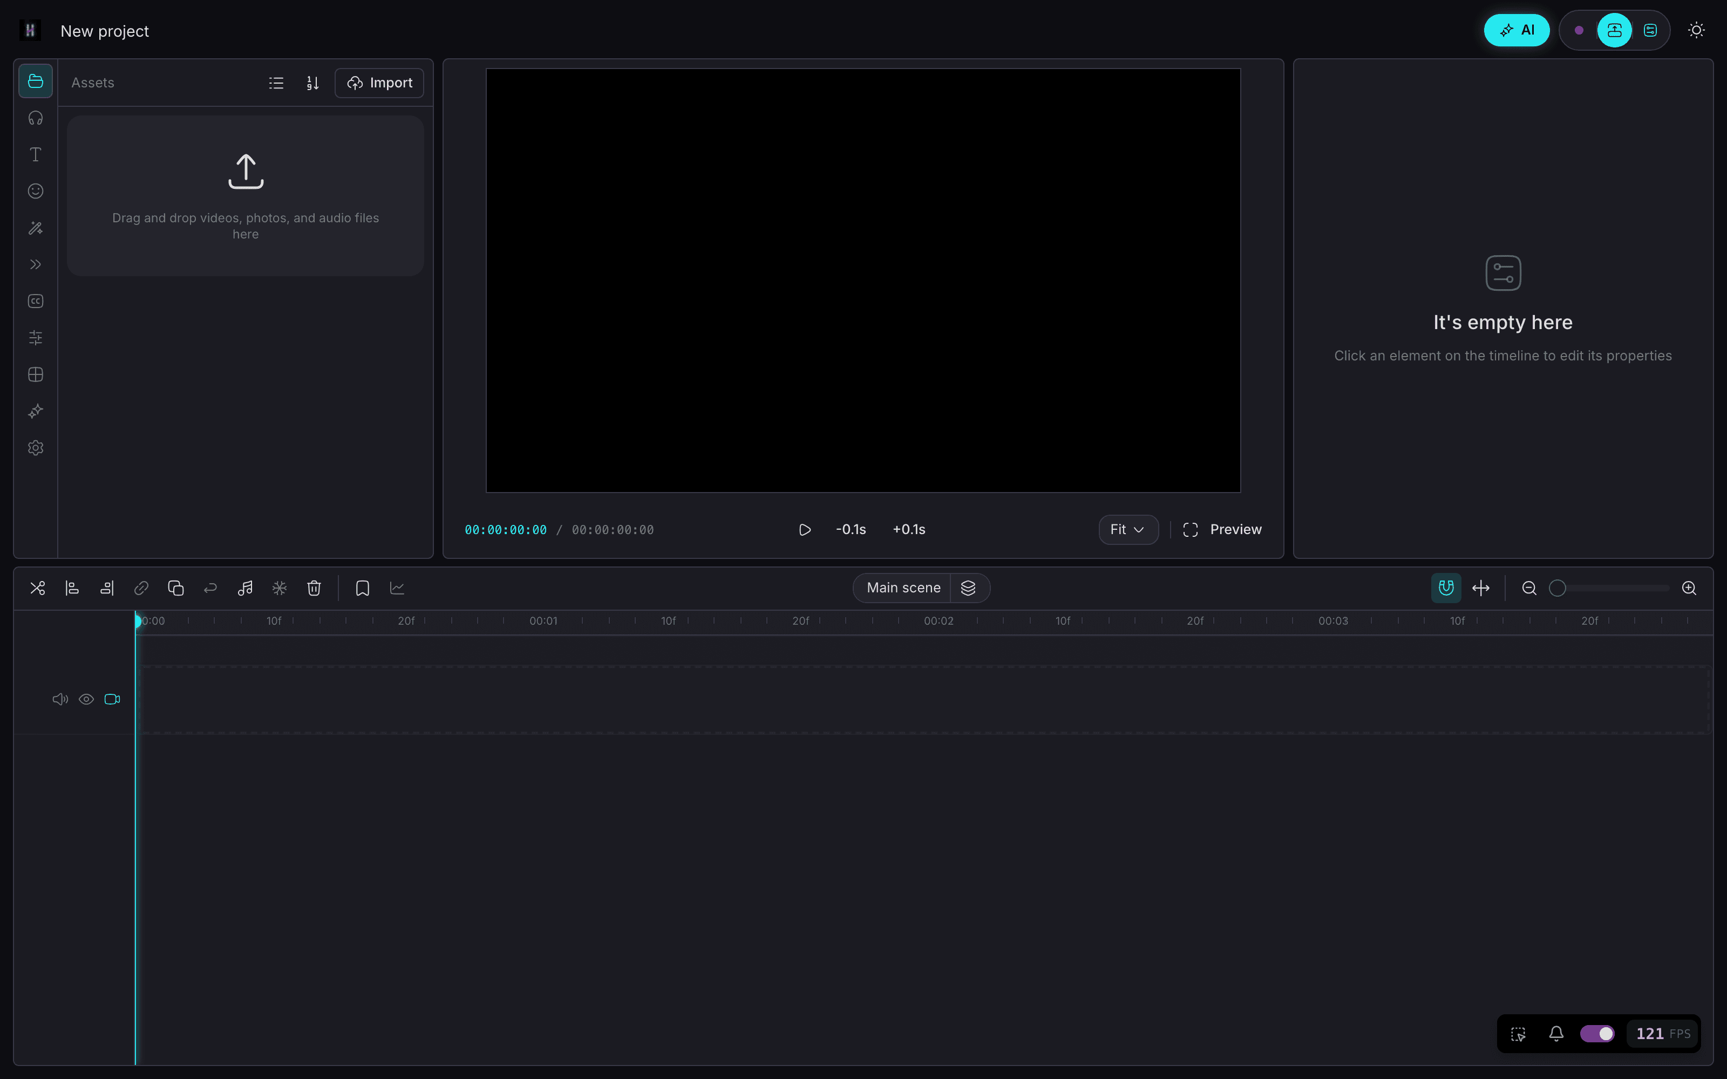Screen dimensions: 1727x1079
Task: Toggle the track video camera icon
Action: (x=112, y=699)
